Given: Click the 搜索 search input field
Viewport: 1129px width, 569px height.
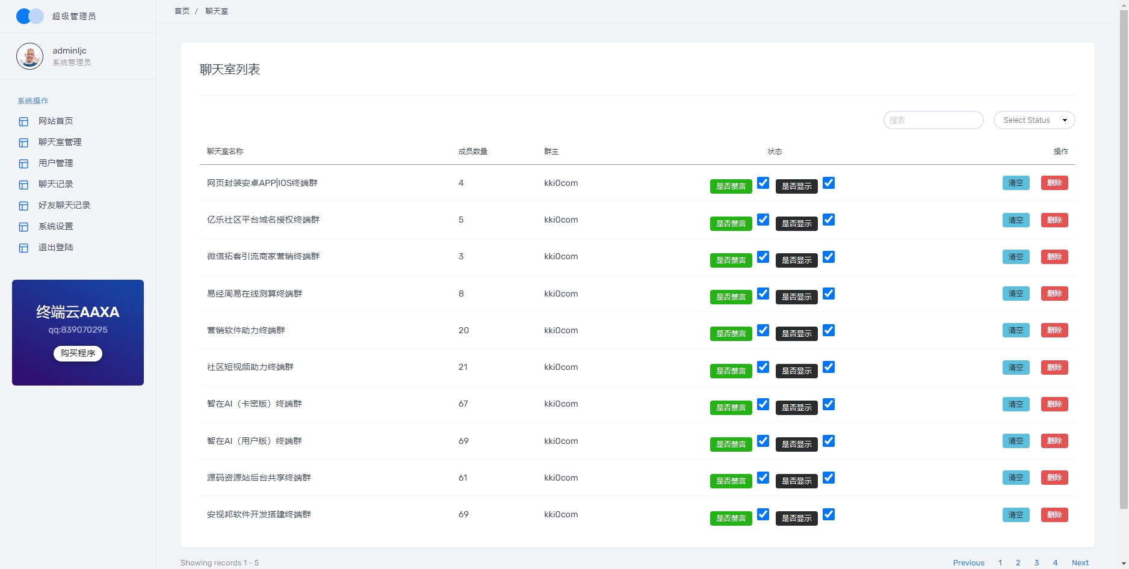Looking at the screenshot, I should pos(933,120).
